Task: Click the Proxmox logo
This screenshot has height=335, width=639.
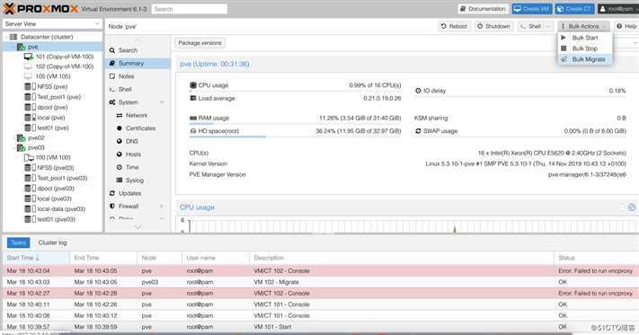Action: 40,9
